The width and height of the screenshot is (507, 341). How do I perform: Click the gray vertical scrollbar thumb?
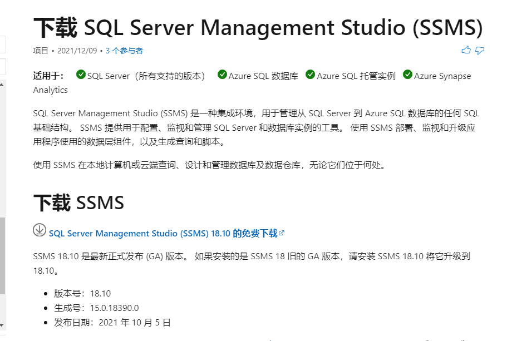coord(3,256)
